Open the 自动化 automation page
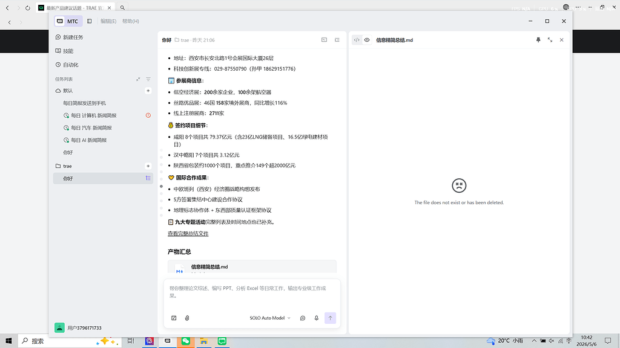This screenshot has width=620, height=348. tap(67, 65)
